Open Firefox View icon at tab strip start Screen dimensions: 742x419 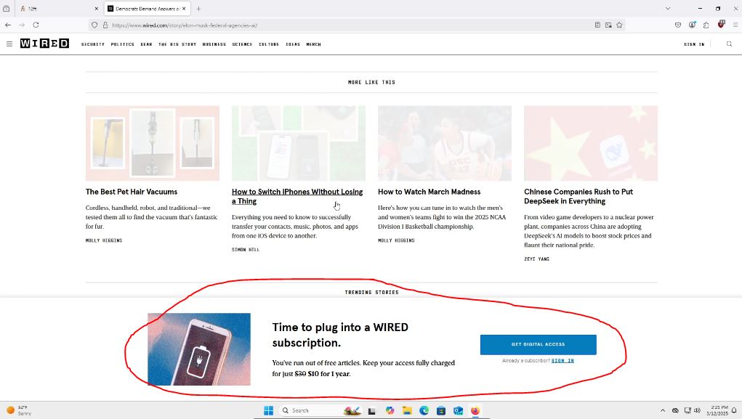click(x=6, y=9)
